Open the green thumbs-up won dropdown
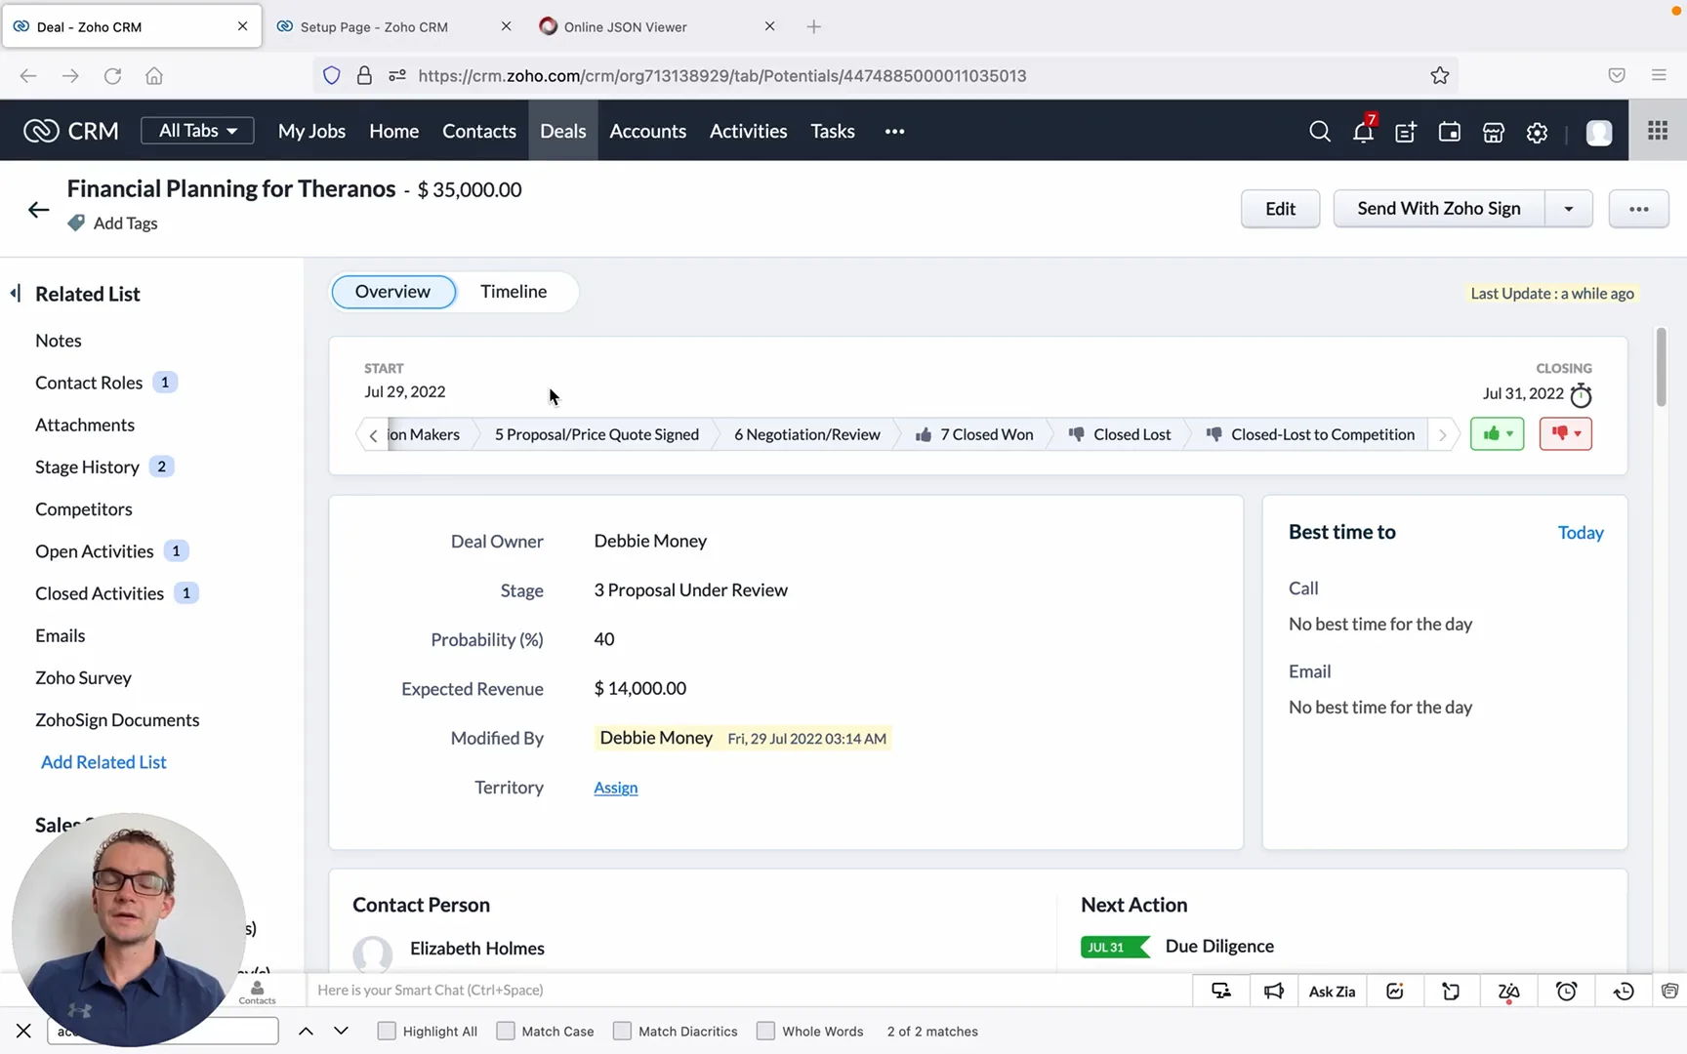Viewport: 1687px width, 1054px height. [x=1497, y=434]
